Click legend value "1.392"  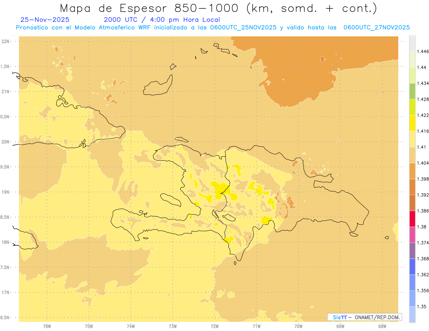coord(423,195)
